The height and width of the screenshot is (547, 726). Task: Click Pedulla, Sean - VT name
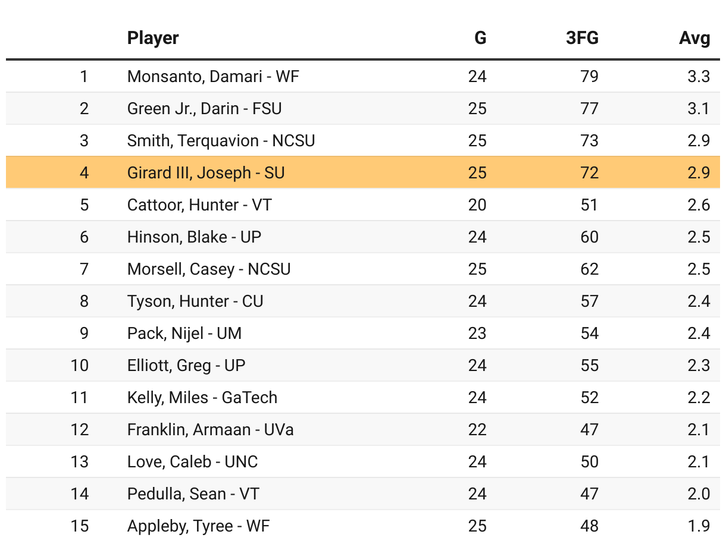pos(193,493)
